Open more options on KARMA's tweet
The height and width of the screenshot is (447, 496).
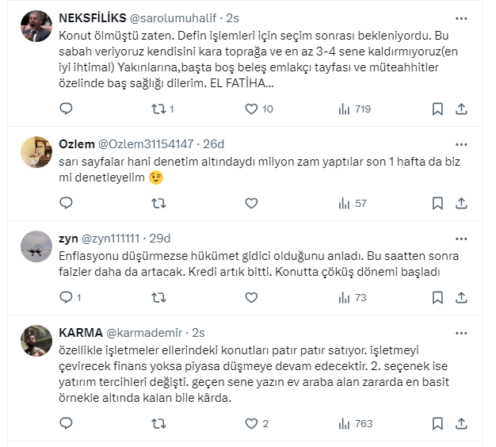(460, 331)
